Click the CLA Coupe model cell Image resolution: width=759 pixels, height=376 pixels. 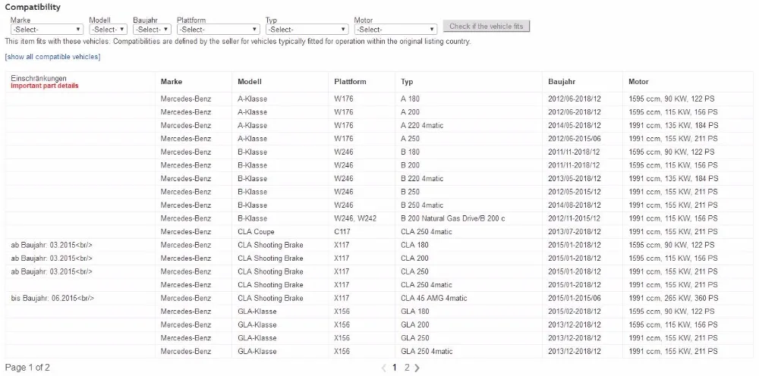click(256, 231)
